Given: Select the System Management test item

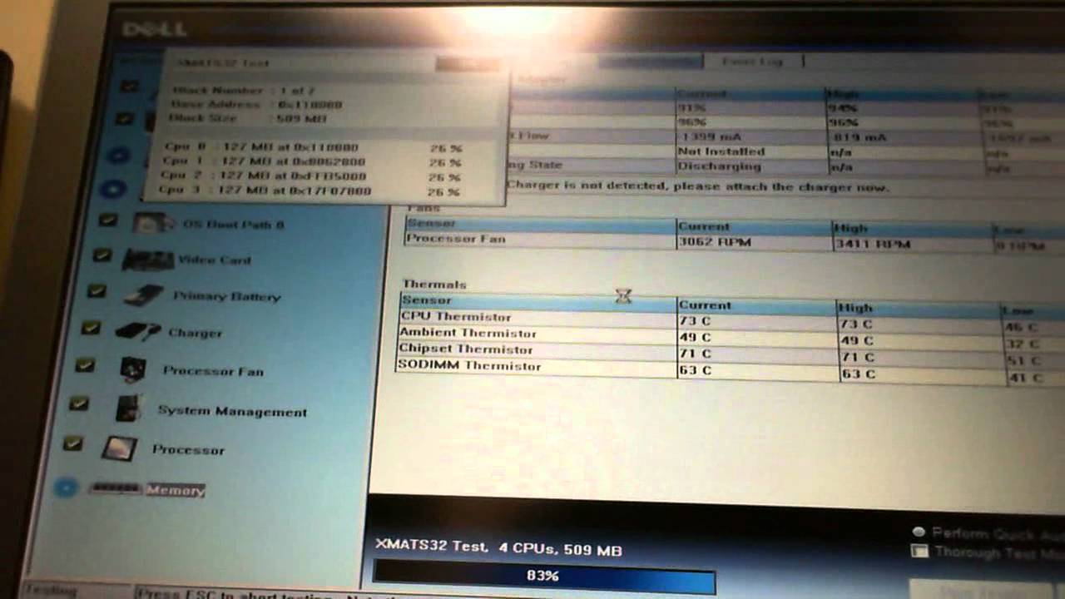Looking at the screenshot, I should [x=232, y=411].
